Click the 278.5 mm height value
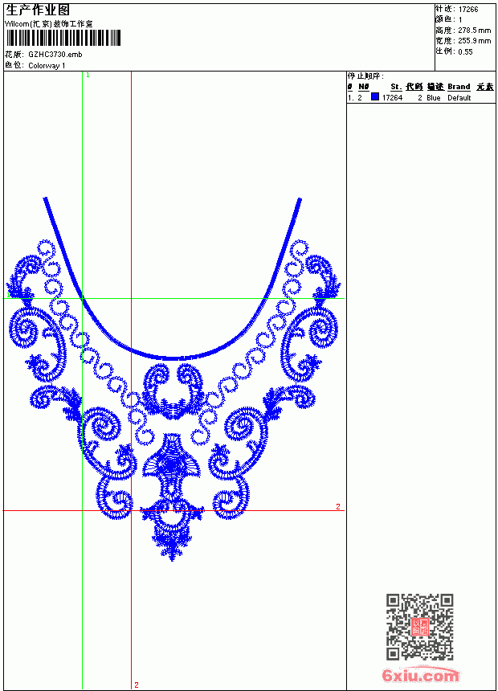Screen dimensions: 498x691 (474, 31)
